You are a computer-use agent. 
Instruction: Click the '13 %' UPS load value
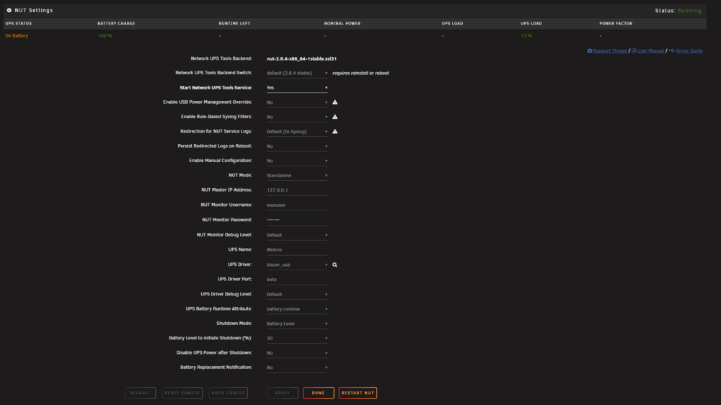(x=526, y=36)
